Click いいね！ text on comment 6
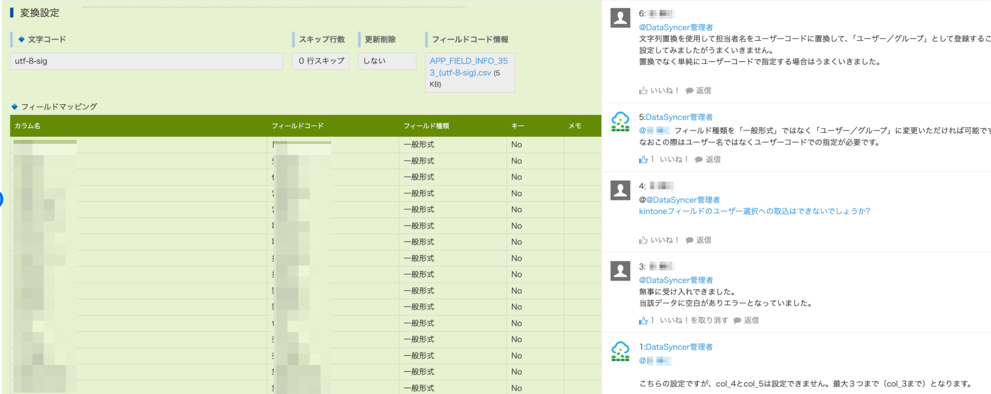991x394 pixels. pyautogui.click(x=665, y=91)
